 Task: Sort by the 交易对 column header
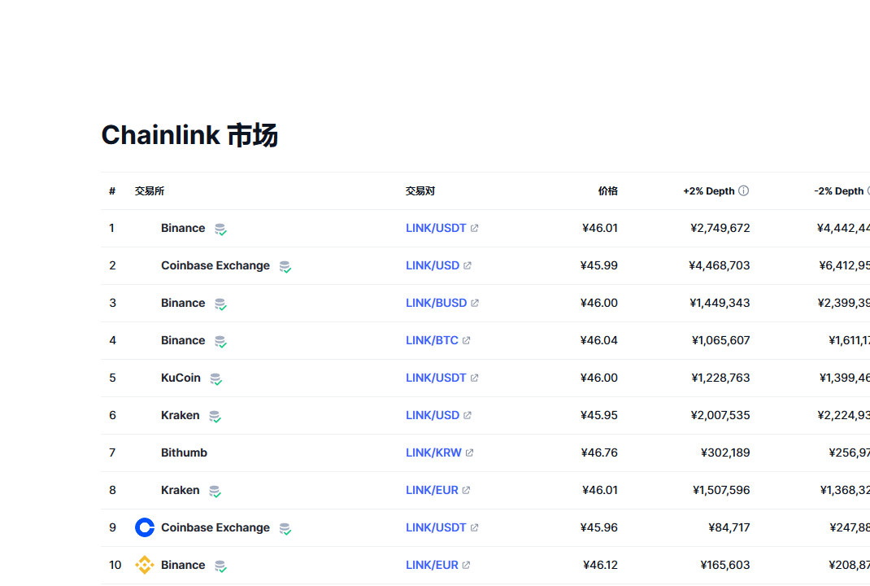tap(420, 191)
